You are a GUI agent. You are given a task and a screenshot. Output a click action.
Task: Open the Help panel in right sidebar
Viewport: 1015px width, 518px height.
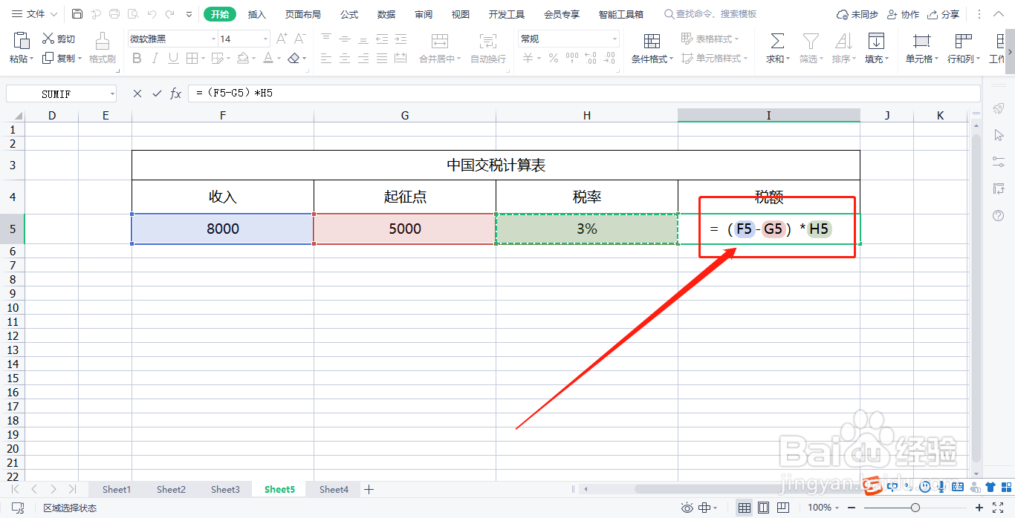(x=999, y=216)
